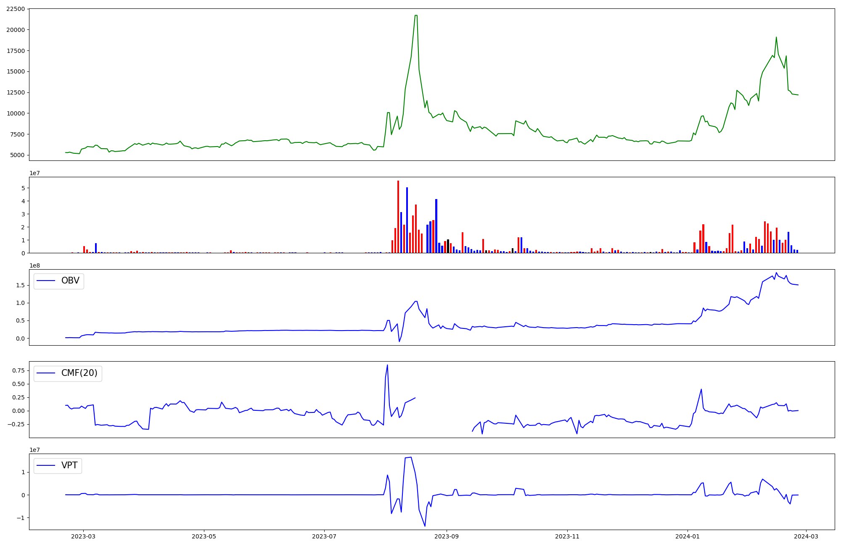This screenshot has height=546, width=841.
Task: Click the 2023-03 x-axis date label
Action: 83,536
